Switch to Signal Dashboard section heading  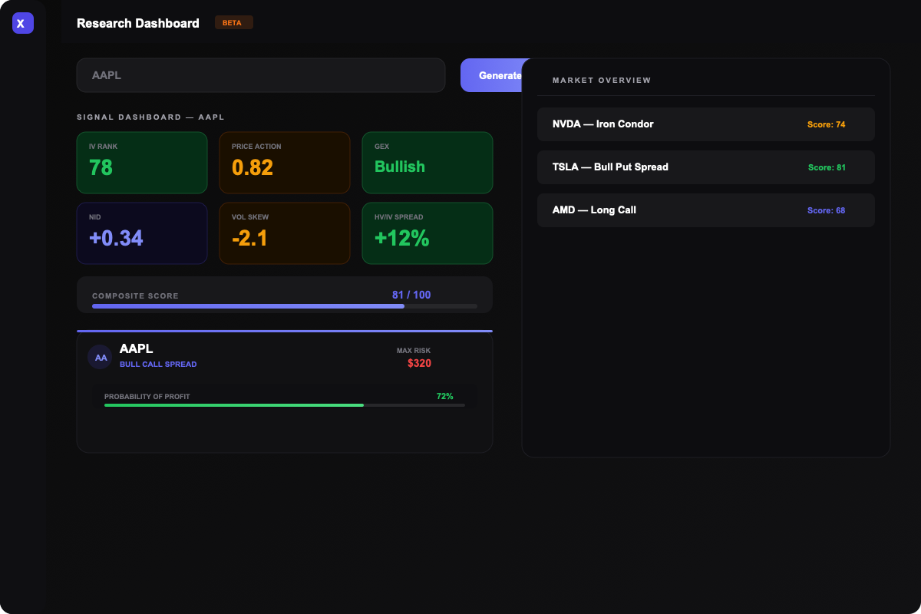click(x=150, y=117)
